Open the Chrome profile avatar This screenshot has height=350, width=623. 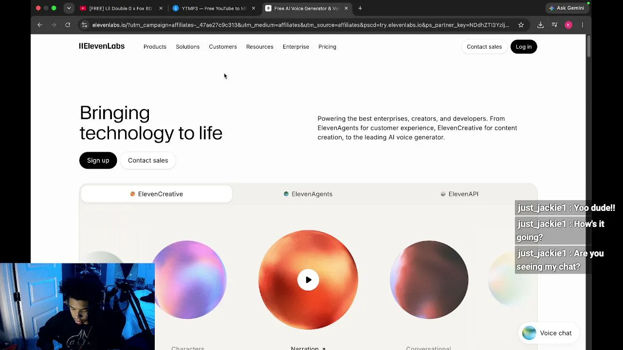coord(568,25)
